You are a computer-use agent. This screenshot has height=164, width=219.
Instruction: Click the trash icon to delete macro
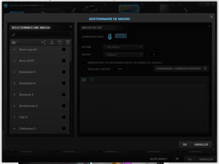(68, 42)
